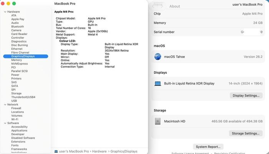Select USB in the sidebar
The image size is (269, 154).
tap(14, 101)
